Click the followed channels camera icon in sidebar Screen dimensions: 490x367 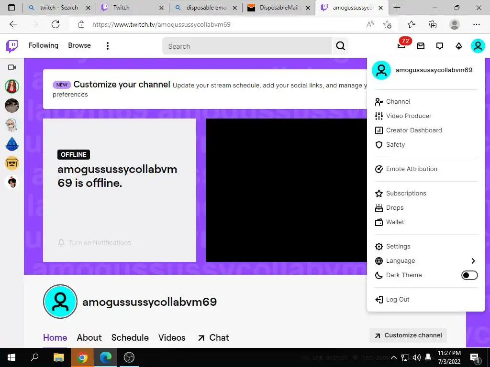[x=12, y=67]
